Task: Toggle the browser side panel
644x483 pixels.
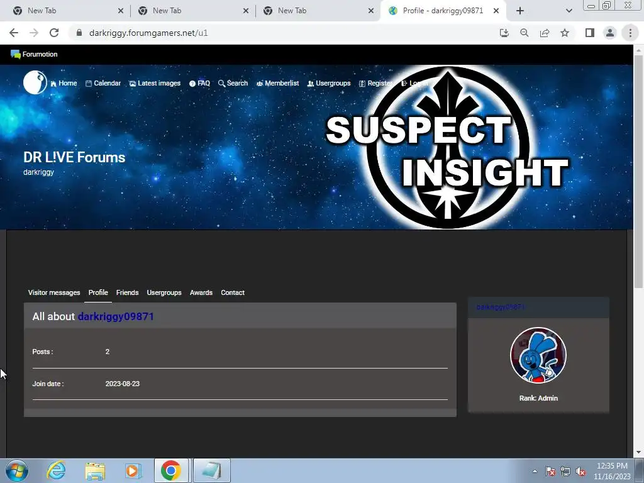Action: coord(590,33)
